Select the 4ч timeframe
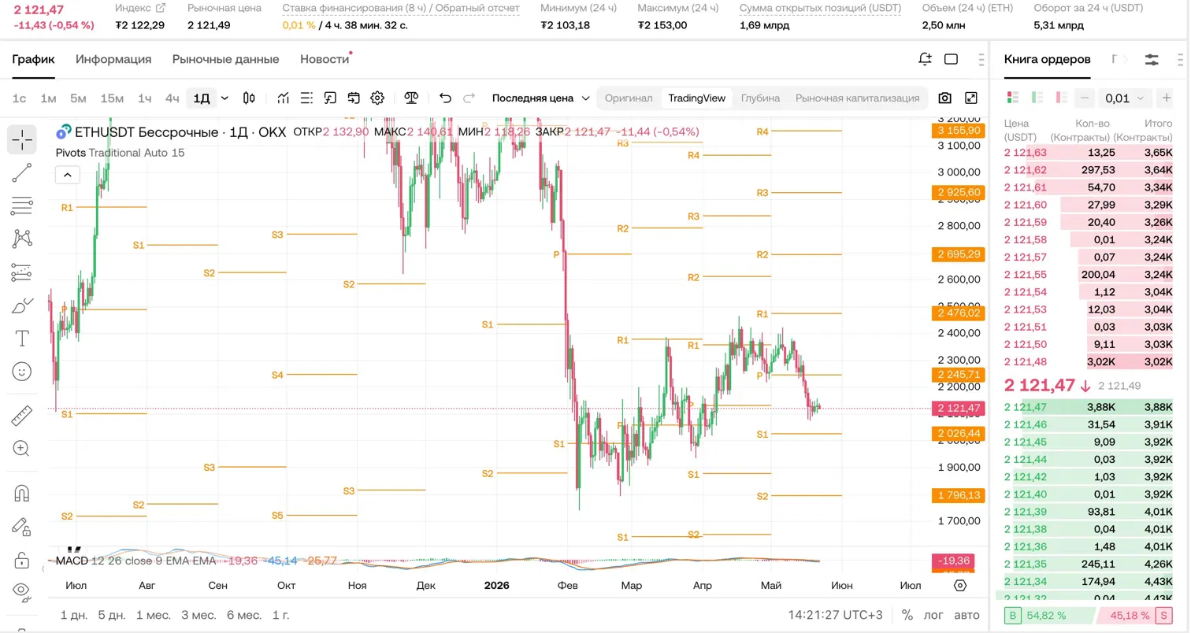Viewport: 1191px width, 633px height. 172,98
